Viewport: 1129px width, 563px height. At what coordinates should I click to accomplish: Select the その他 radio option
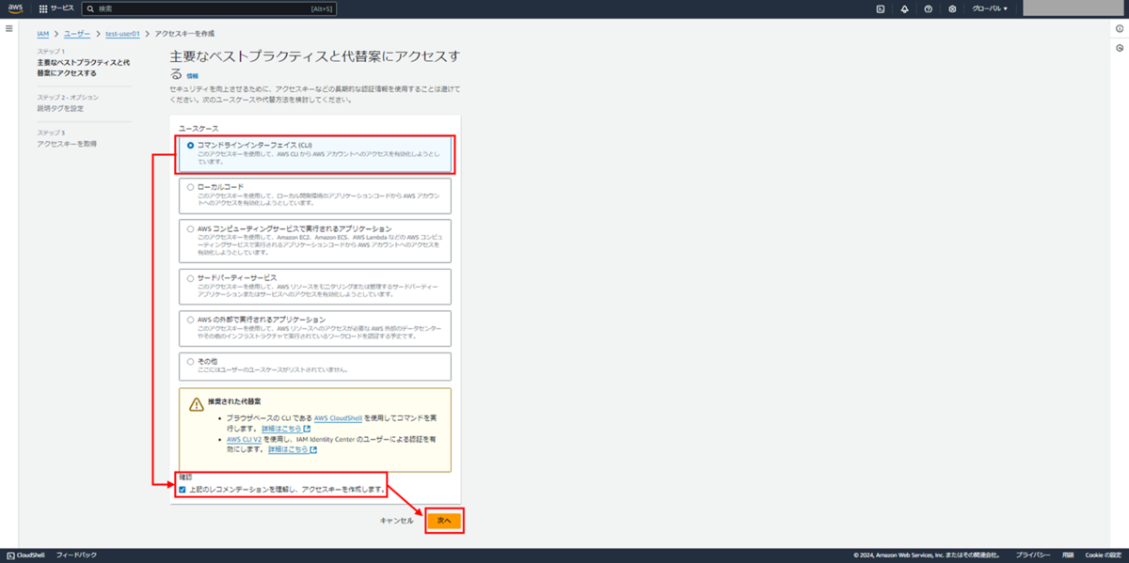[x=190, y=361]
